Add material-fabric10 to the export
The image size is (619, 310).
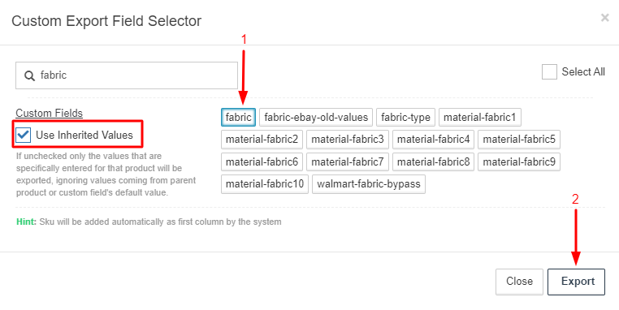coord(265,184)
